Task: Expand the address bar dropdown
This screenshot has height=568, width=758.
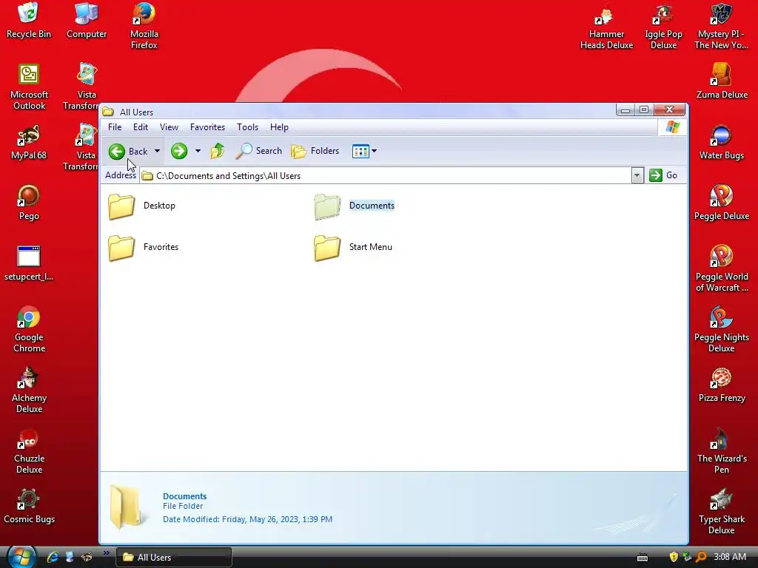Action: 637,176
